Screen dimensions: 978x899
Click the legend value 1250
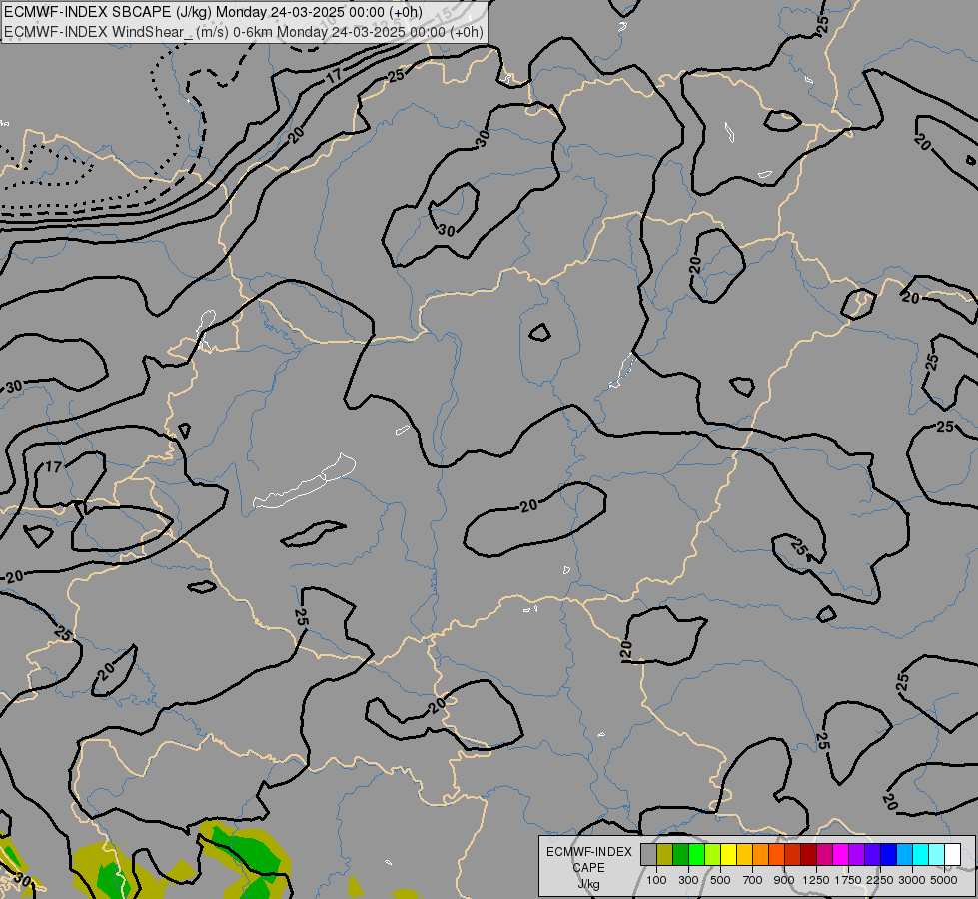tap(816, 880)
